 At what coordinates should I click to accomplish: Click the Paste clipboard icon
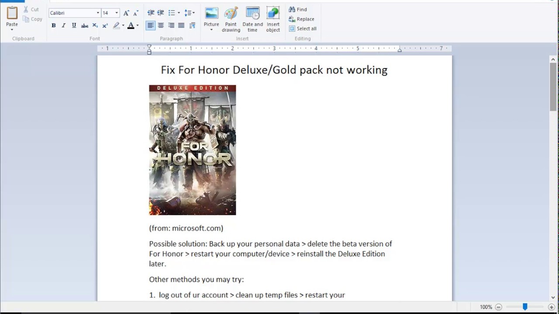[12, 13]
